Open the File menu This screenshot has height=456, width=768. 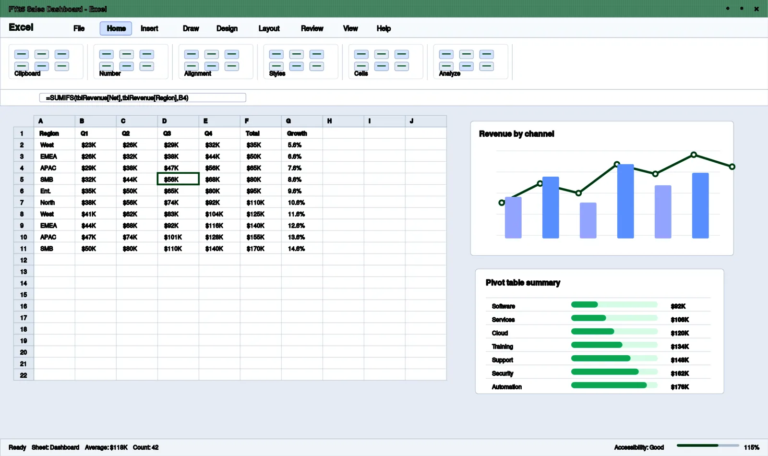[x=79, y=28]
